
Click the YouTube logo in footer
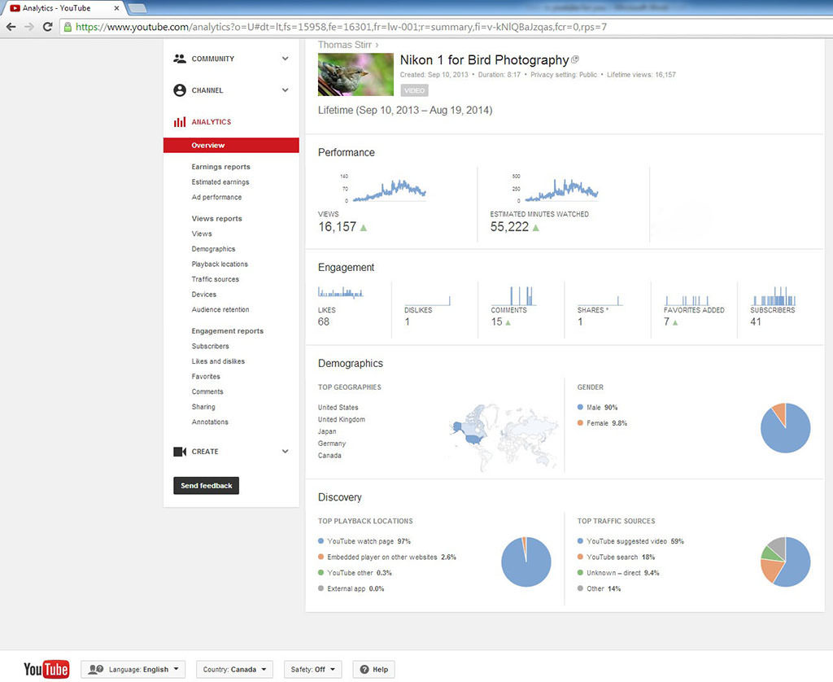(x=46, y=669)
